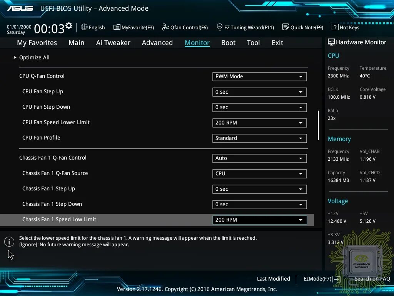Click the EZ Tuning Wizard bulb icon
The image size is (394, 296).
pyautogui.click(x=219, y=27)
